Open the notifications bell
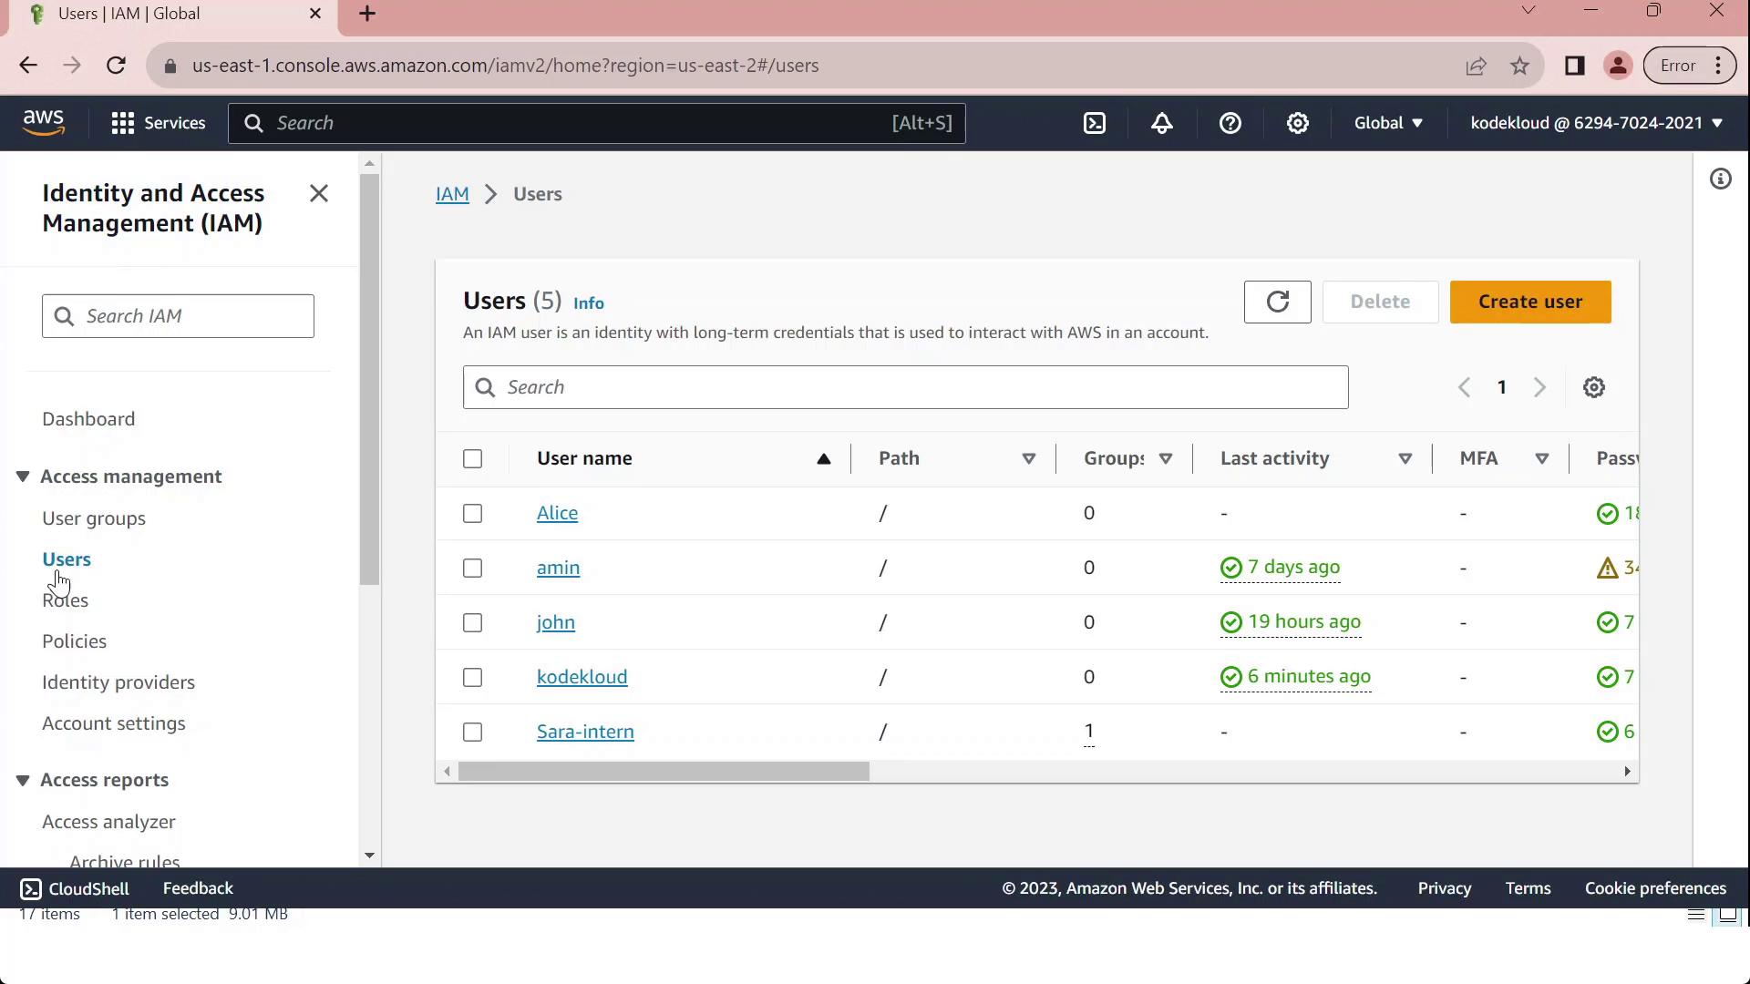 pyautogui.click(x=1161, y=123)
